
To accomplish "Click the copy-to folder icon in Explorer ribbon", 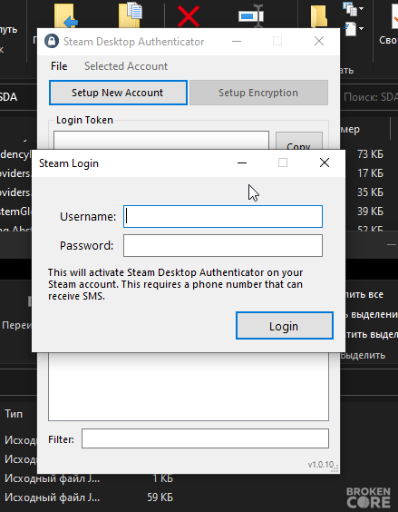I will [x=131, y=15].
